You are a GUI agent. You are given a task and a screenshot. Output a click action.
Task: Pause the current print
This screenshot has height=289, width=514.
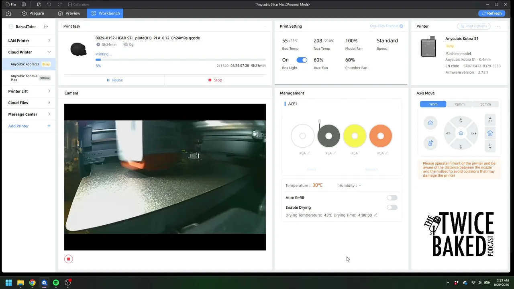pyautogui.click(x=114, y=80)
